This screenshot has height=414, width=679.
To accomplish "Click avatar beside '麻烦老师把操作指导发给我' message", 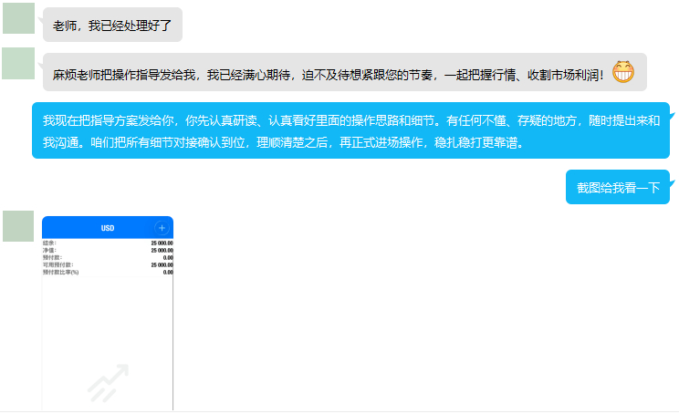I will click(x=18, y=64).
